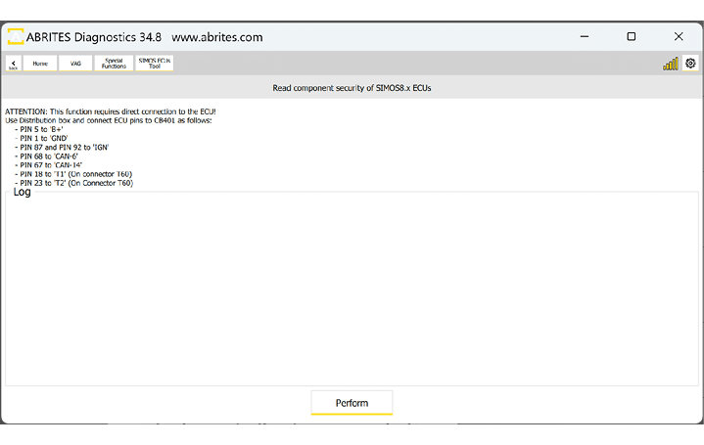Screen dimensions: 704x445
Task: Click the Log panel label
Action: tap(22, 192)
